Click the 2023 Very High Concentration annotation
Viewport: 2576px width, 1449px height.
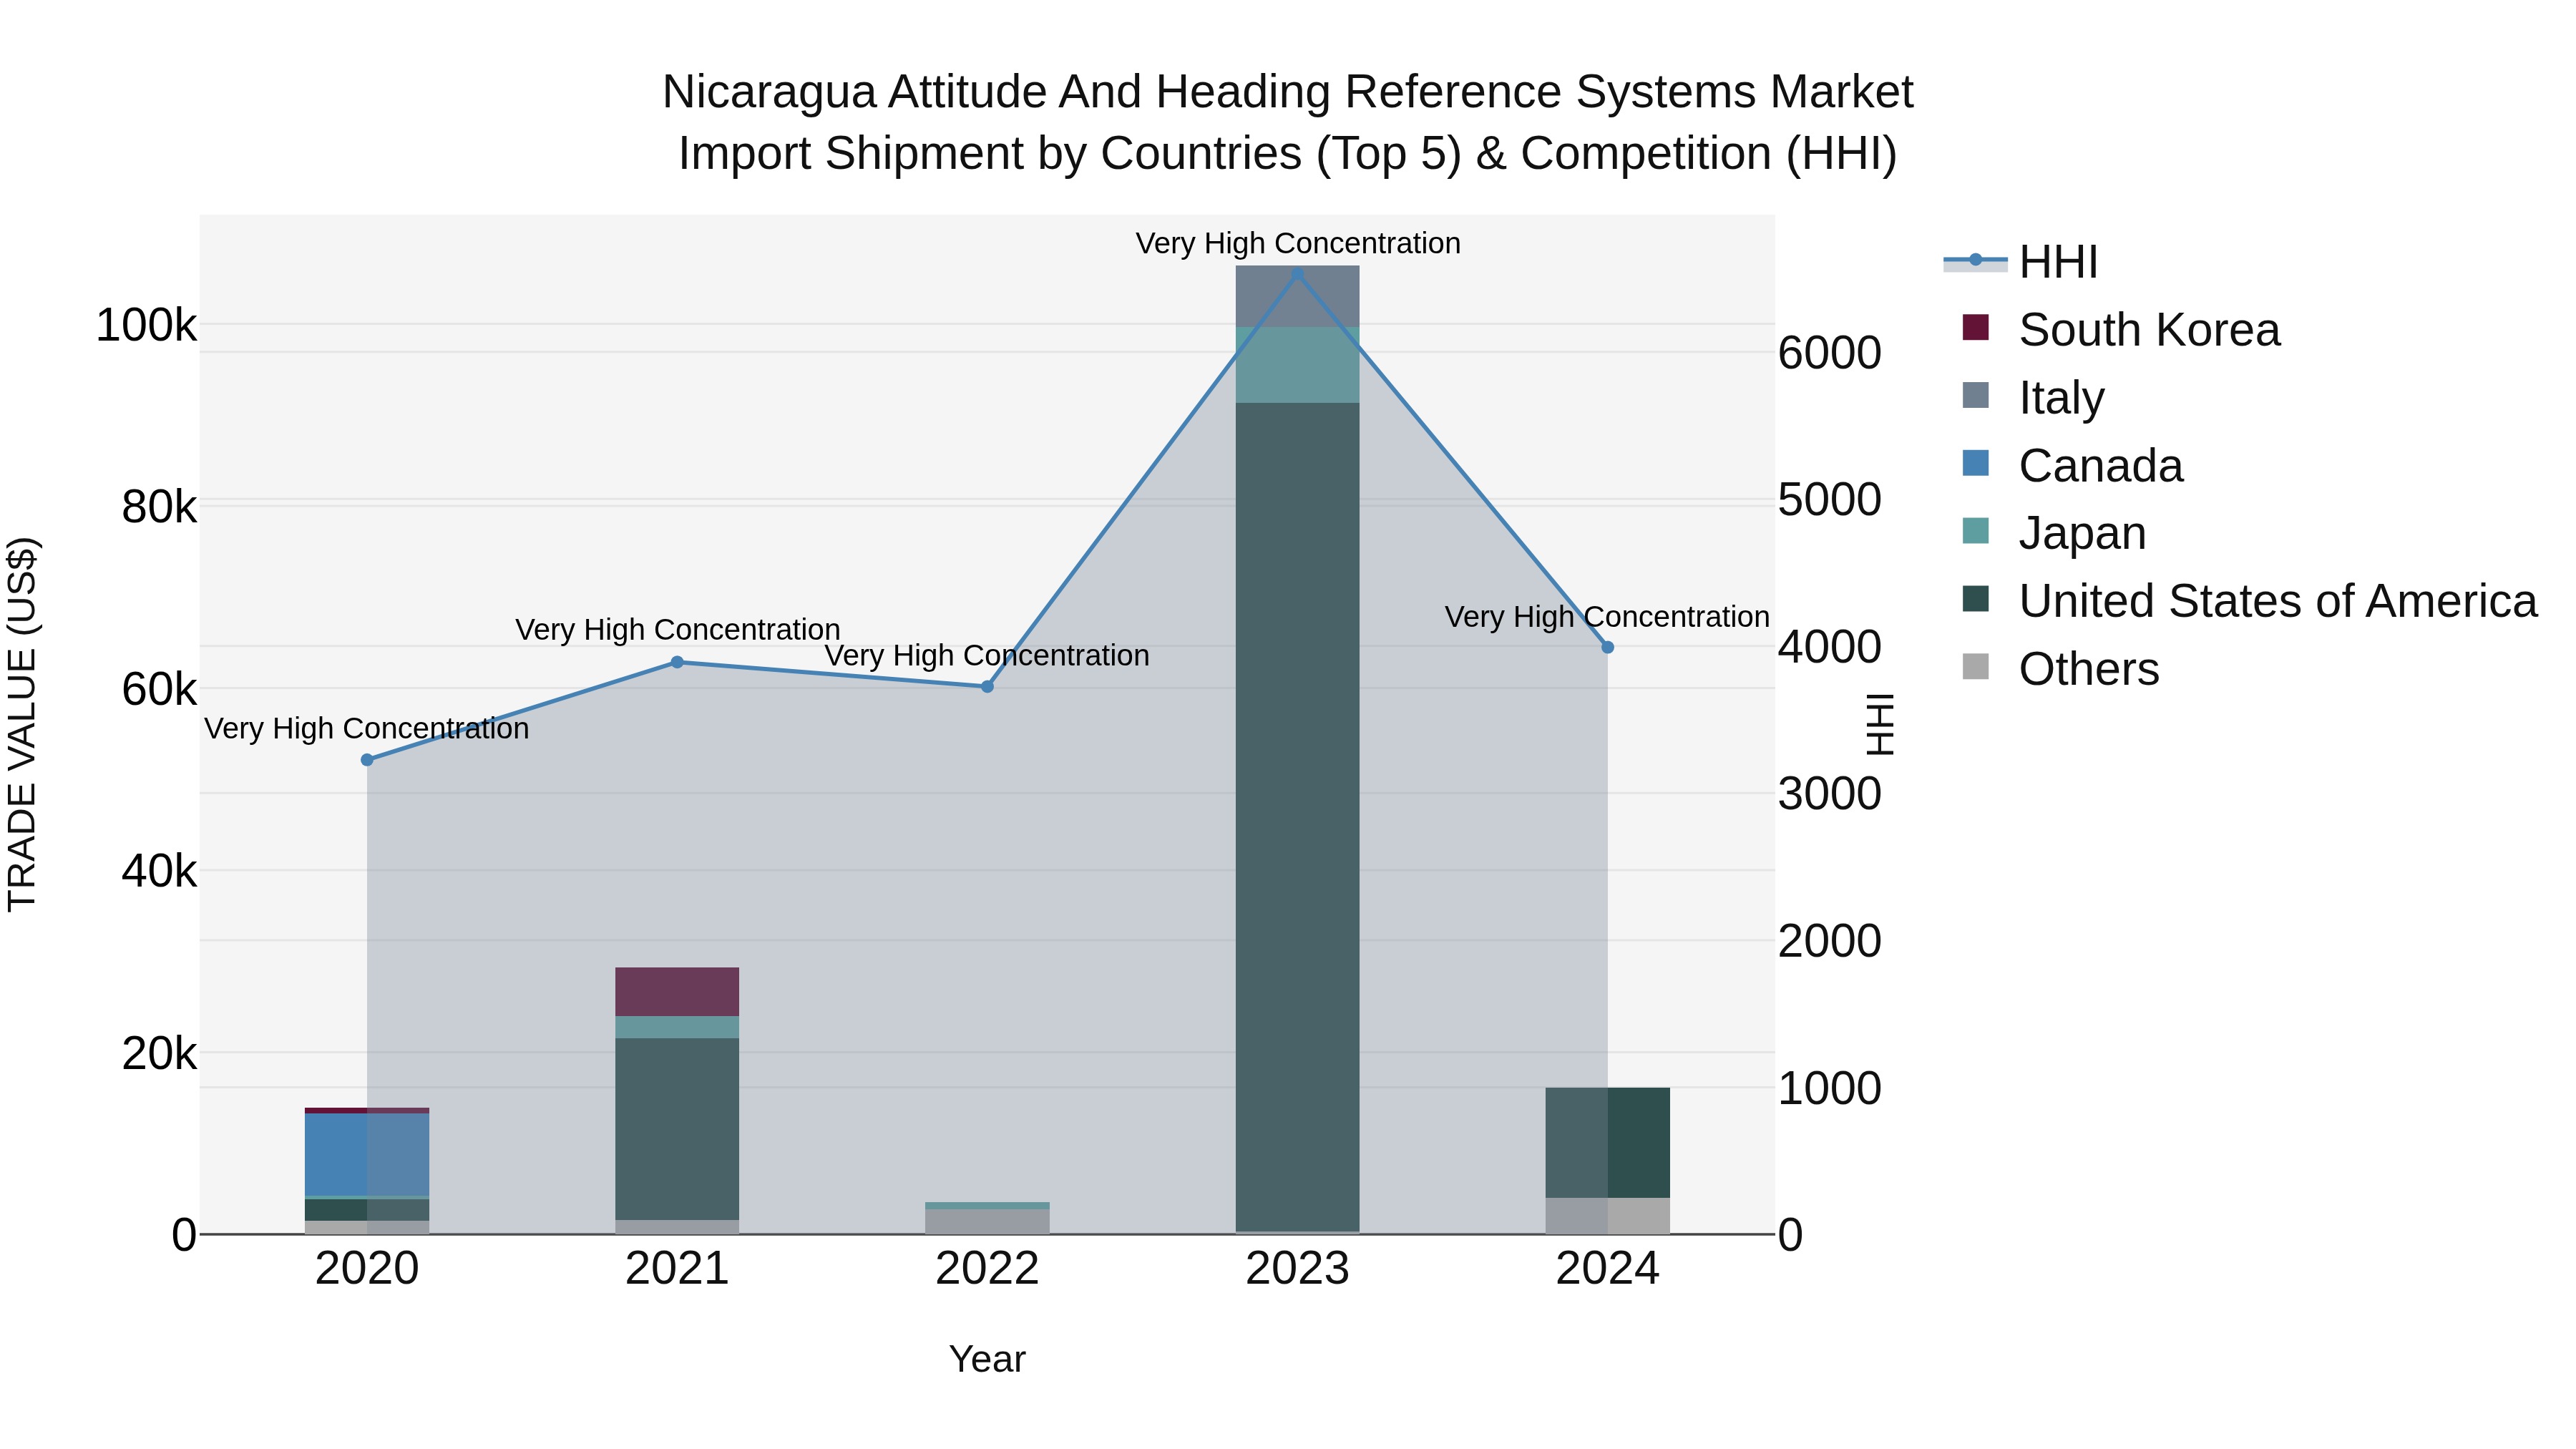(x=1298, y=243)
